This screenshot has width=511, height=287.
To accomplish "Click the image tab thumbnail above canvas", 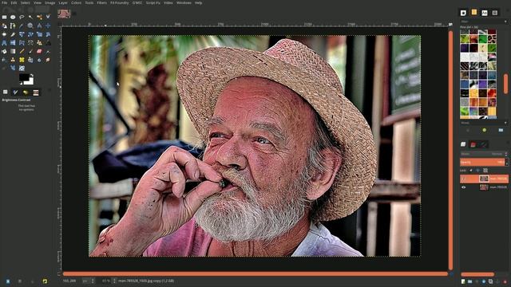I will click(x=64, y=14).
